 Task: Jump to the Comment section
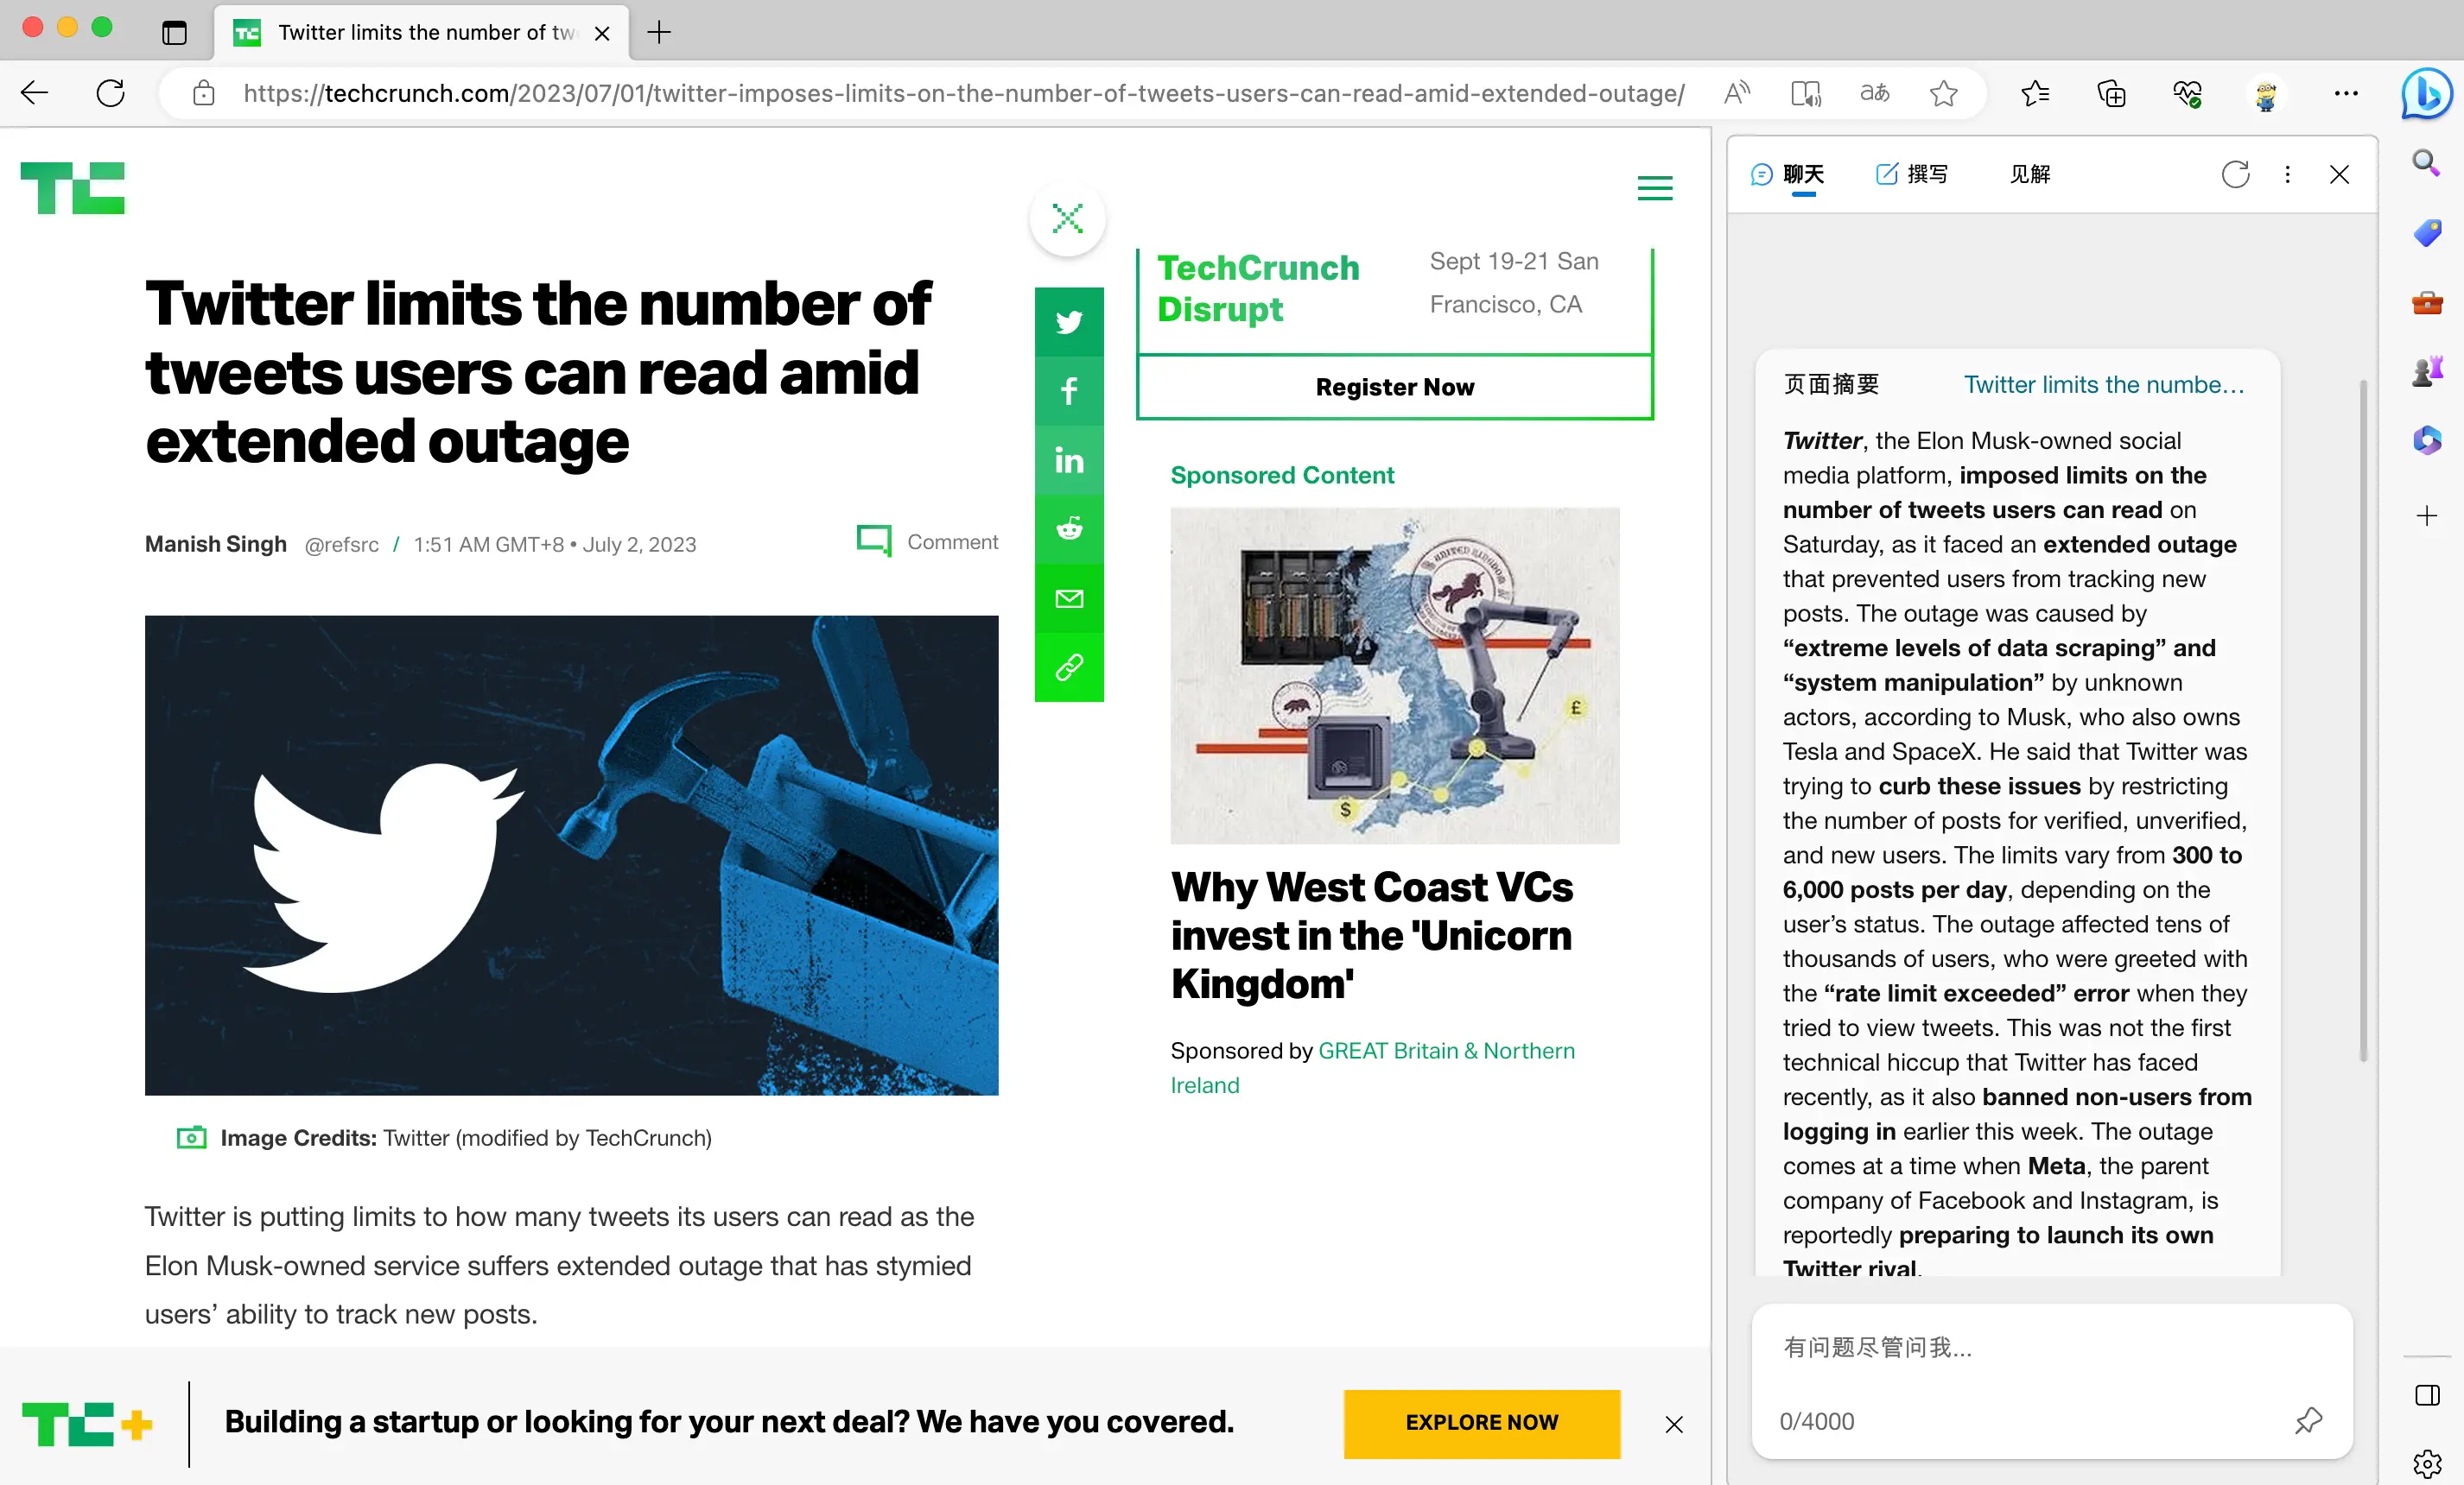pyautogui.click(x=927, y=541)
